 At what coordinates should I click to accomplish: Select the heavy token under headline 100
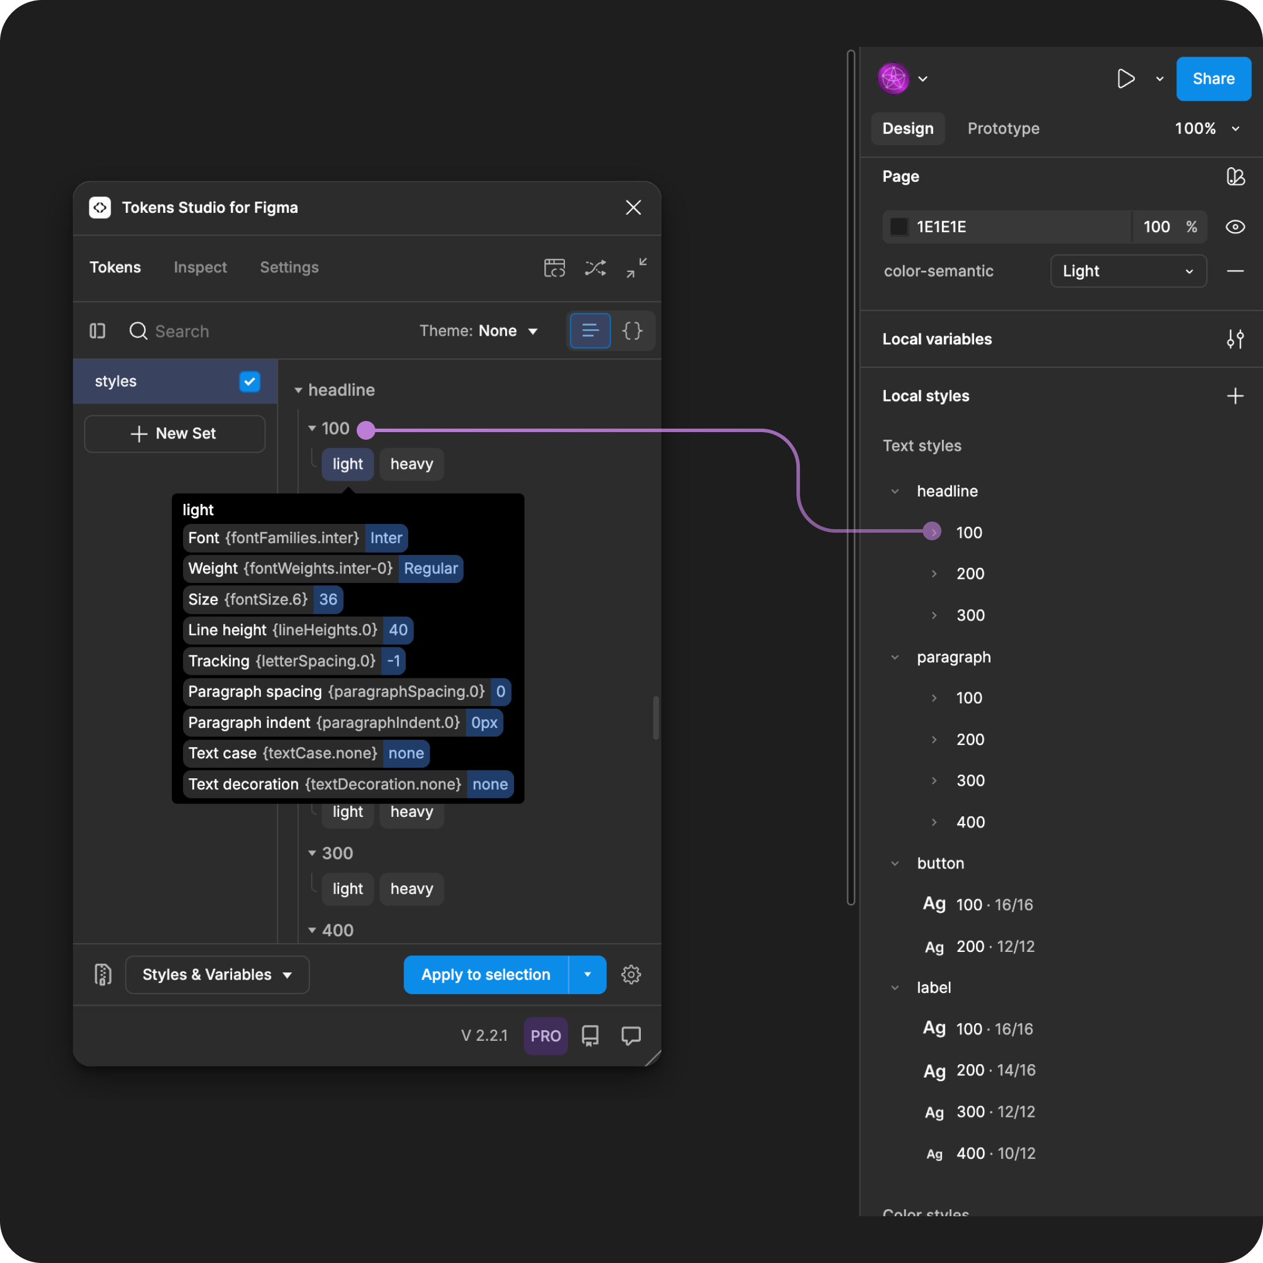[412, 464]
